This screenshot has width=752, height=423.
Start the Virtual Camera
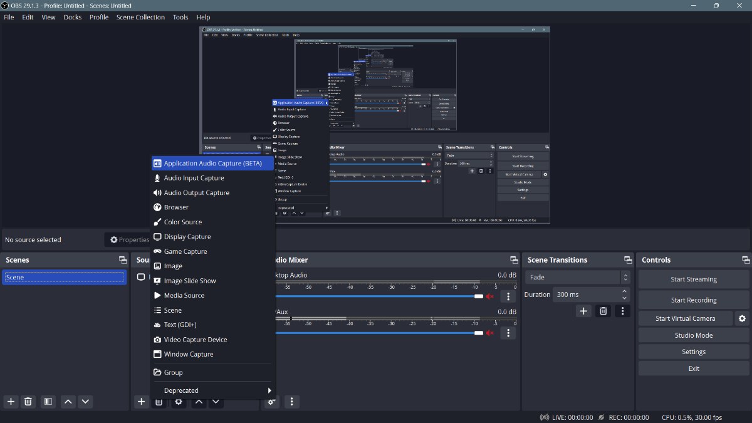click(x=686, y=318)
